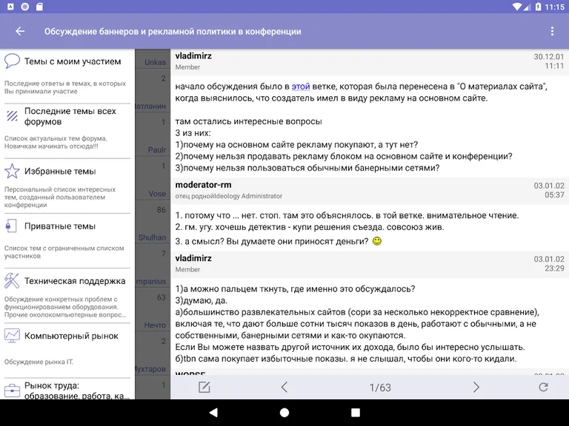This screenshot has height=426, width=569.
Task: Open 'Компьютерный рынок' forum section
Action: click(67, 351)
